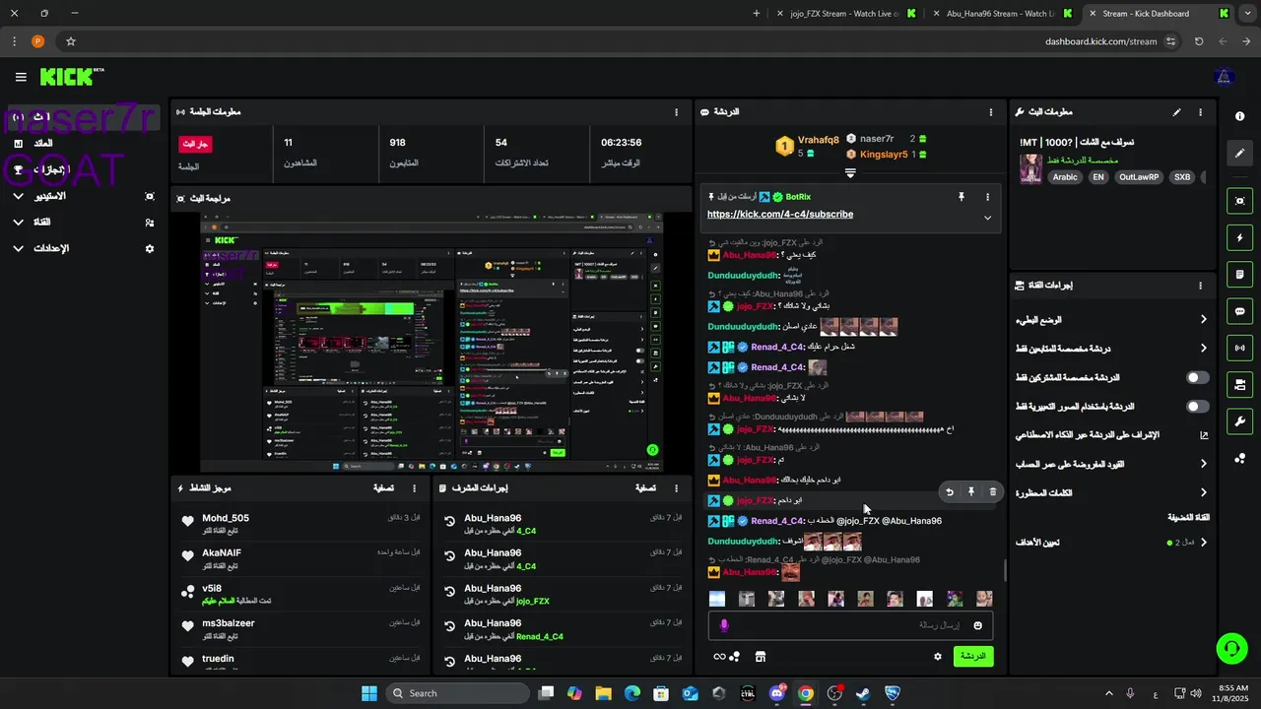
Task: Bookmark this page with the star icon
Action: point(71,41)
